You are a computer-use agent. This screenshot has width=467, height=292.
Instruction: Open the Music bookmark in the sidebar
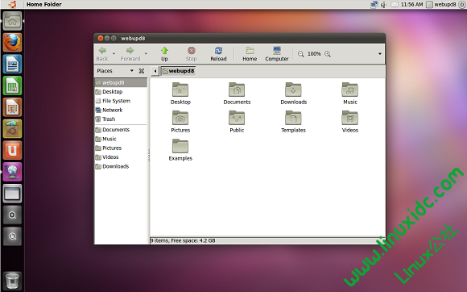(x=121, y=139)
